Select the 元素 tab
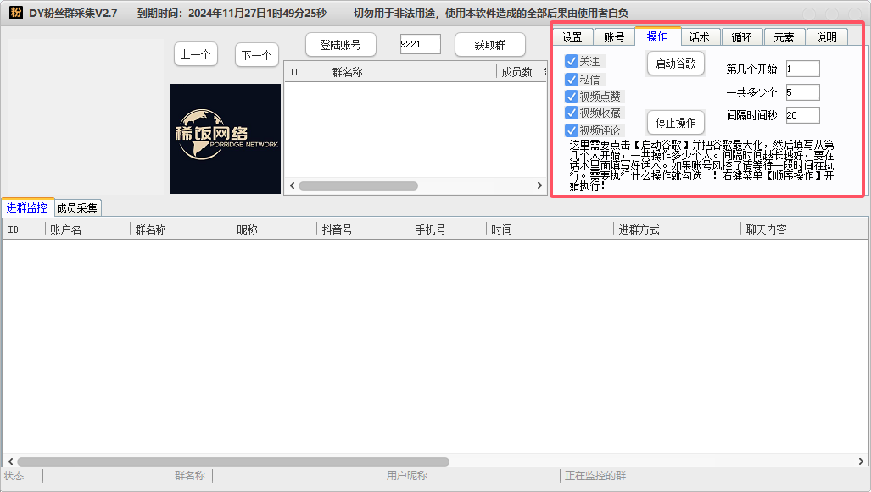Screen dimensions: 871x492 point(784,36)
